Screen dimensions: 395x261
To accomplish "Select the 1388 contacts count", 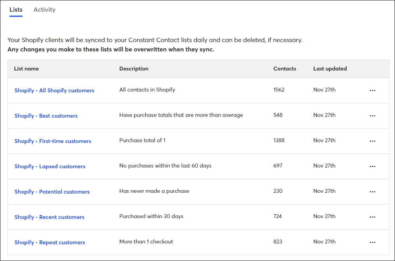I will click(279, 141).
